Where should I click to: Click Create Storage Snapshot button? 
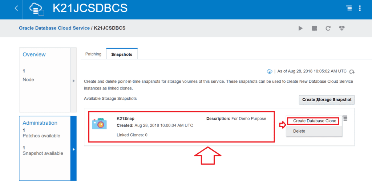327,100
